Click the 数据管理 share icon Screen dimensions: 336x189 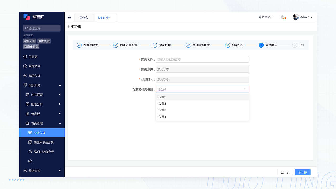point(25,171)
